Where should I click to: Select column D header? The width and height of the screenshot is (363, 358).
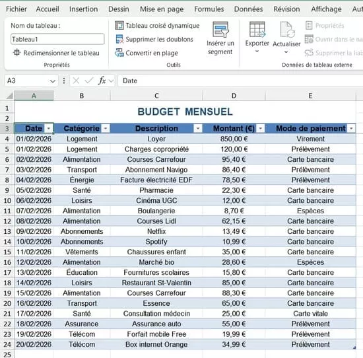click(234, 96)
